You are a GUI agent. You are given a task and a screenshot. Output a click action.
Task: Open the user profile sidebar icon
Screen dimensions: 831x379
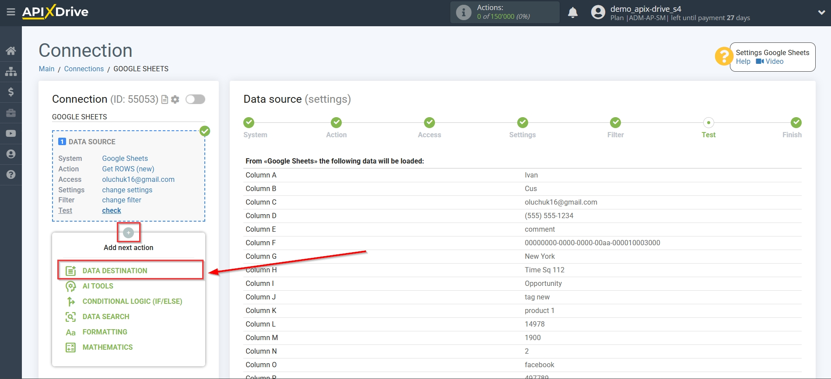(x=11, y=154)
